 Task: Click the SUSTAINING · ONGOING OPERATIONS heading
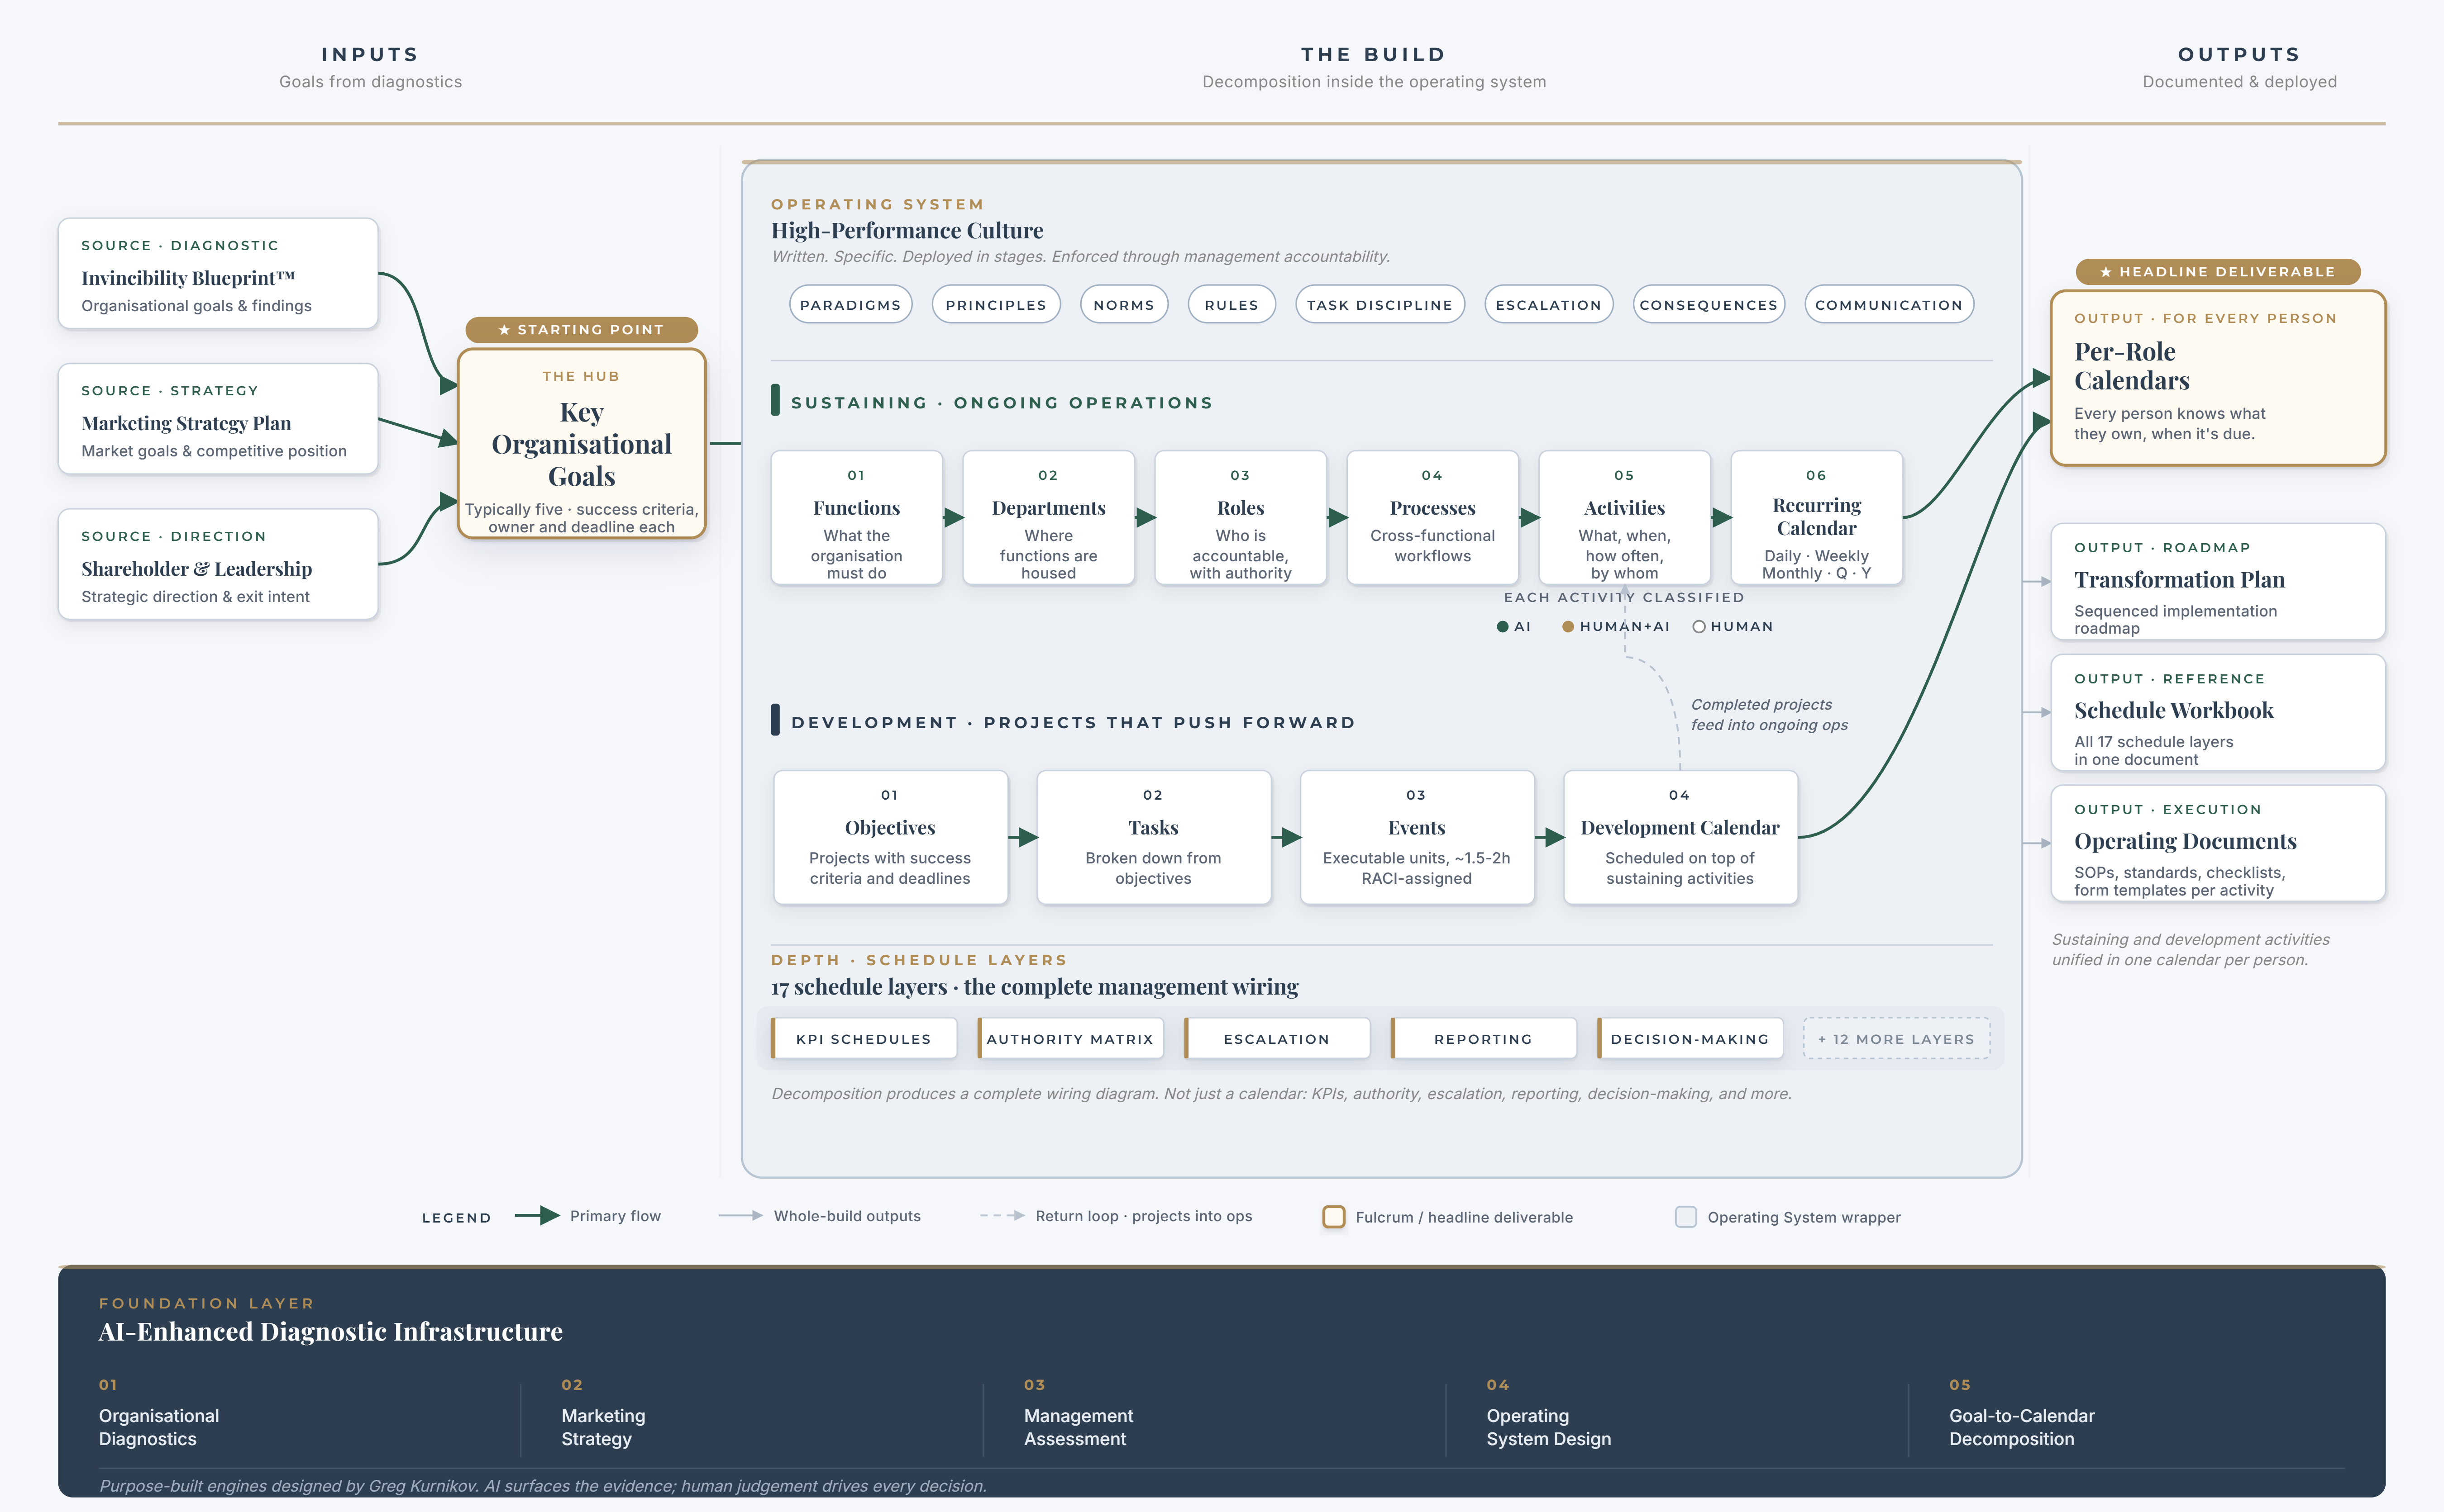tap(1002, 403)
